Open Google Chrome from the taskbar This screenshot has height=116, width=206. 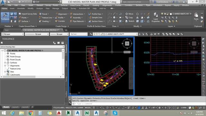point(31,113)
